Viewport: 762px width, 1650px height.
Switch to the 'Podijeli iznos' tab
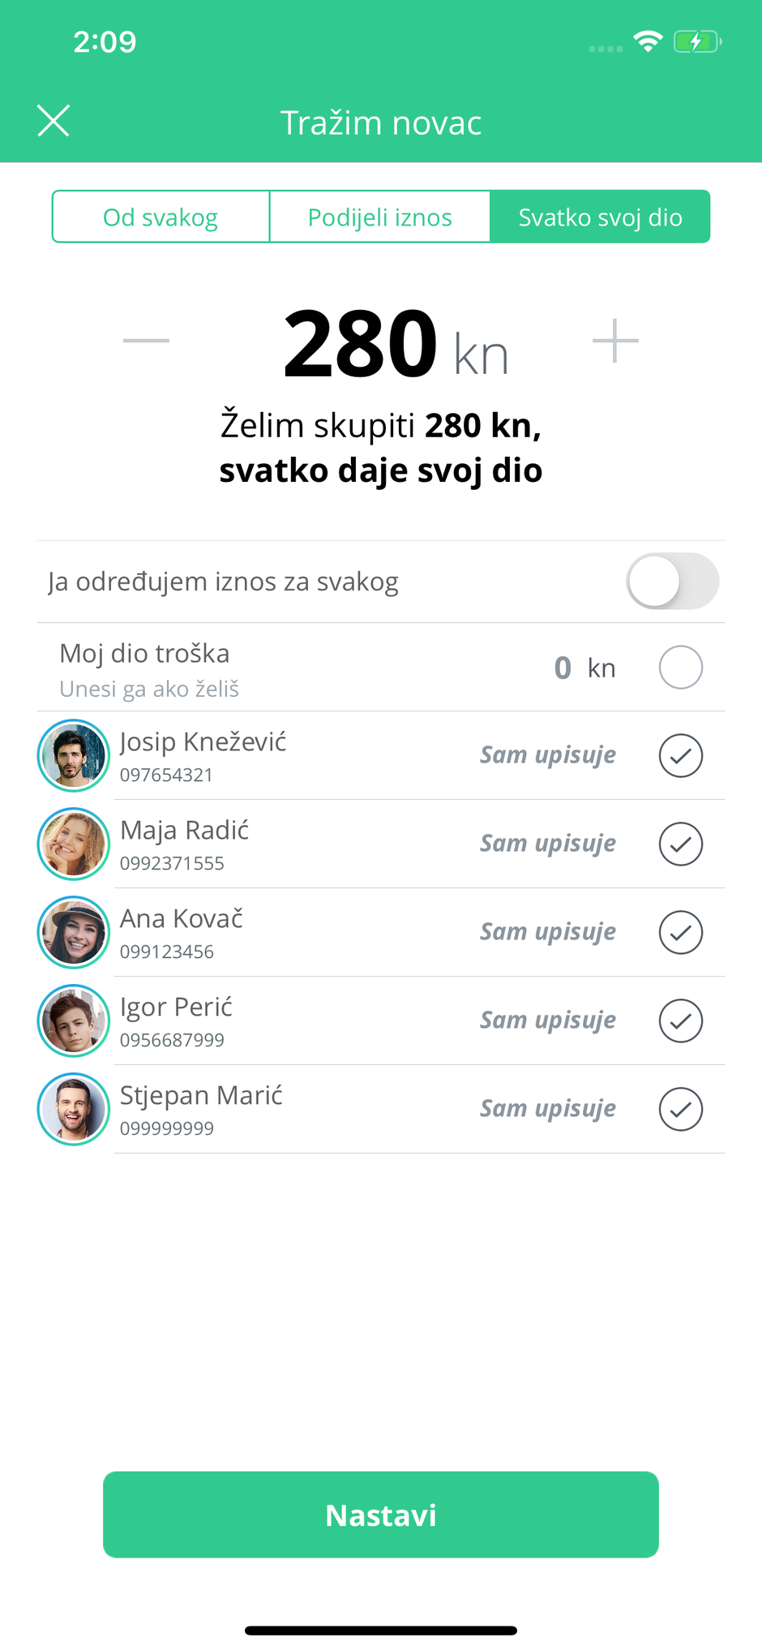coord(379,217)
